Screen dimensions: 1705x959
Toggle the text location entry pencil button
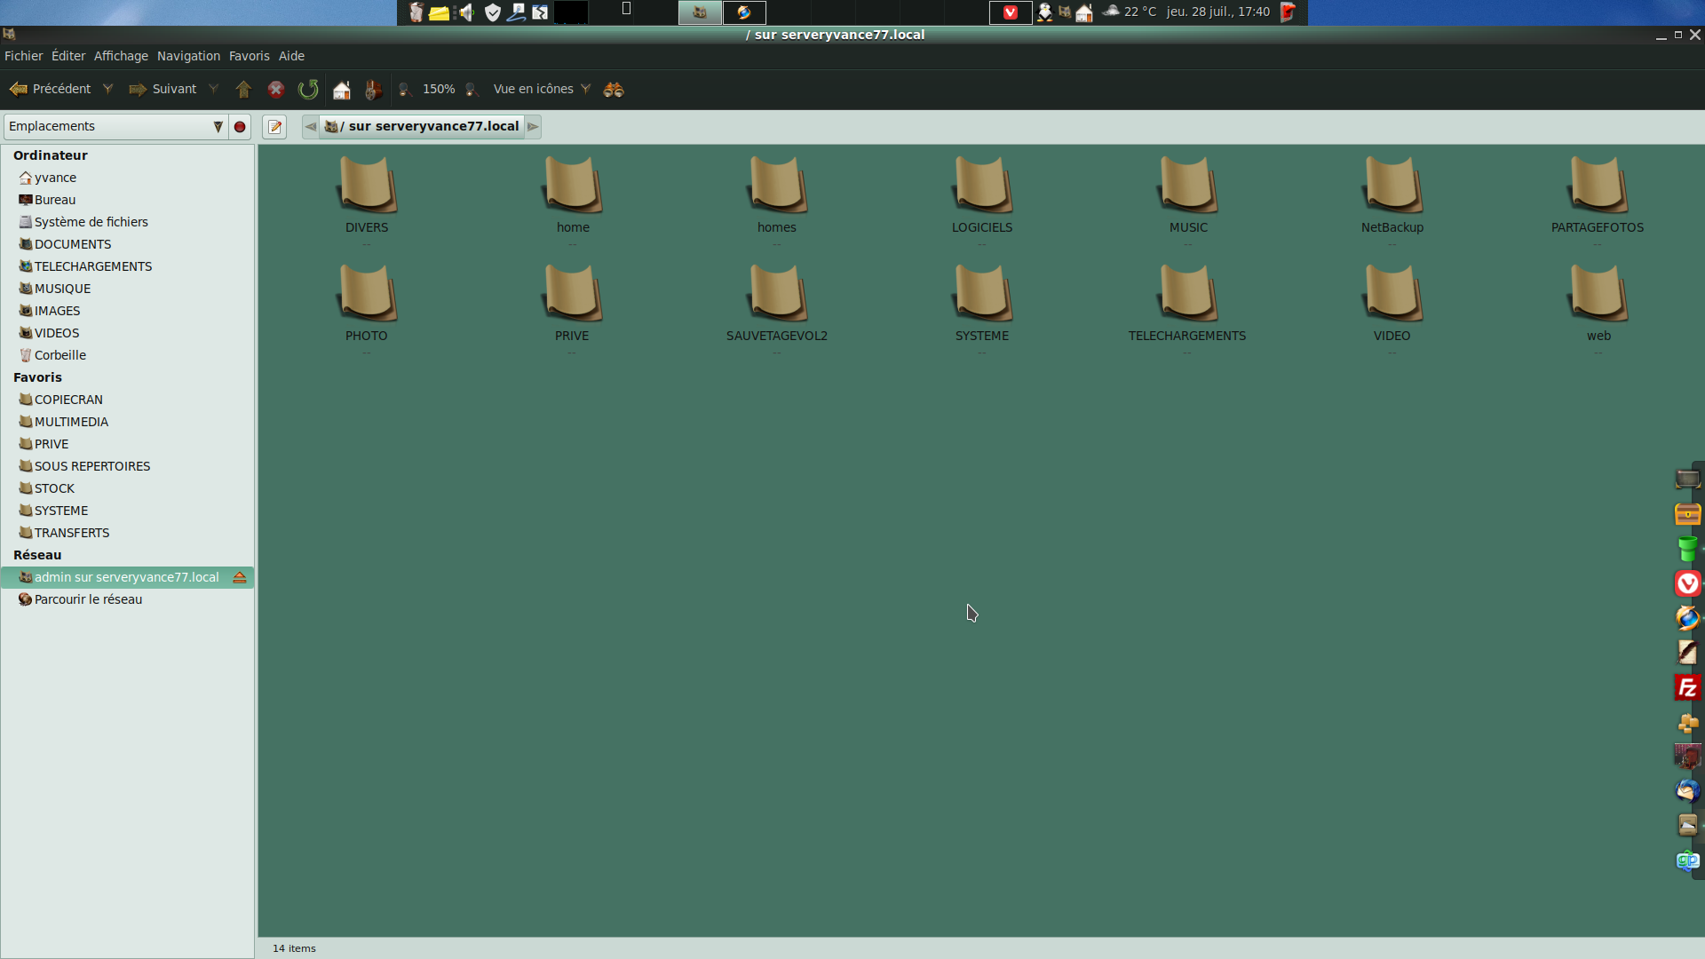tap(274, 127)
